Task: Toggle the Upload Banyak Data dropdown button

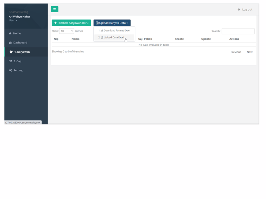Action: pos(112,23)
